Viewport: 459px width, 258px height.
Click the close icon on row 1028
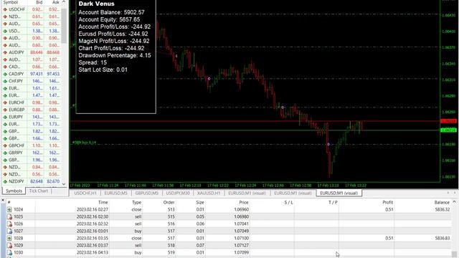point(9,238)
